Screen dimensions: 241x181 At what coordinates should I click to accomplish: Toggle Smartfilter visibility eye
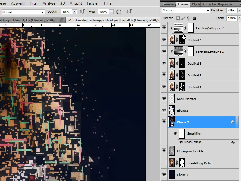pyautogui.click(x=175, y=133)
